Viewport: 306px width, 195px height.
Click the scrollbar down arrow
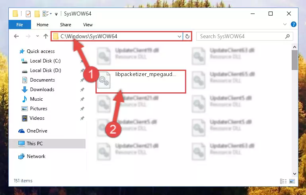point(295,174)
